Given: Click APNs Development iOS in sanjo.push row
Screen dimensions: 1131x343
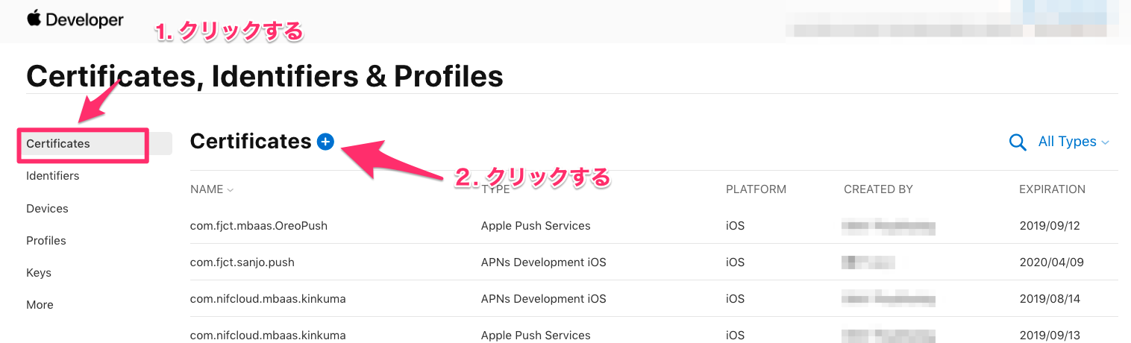Looking at the screenshot, I should [x=544, y=262].
